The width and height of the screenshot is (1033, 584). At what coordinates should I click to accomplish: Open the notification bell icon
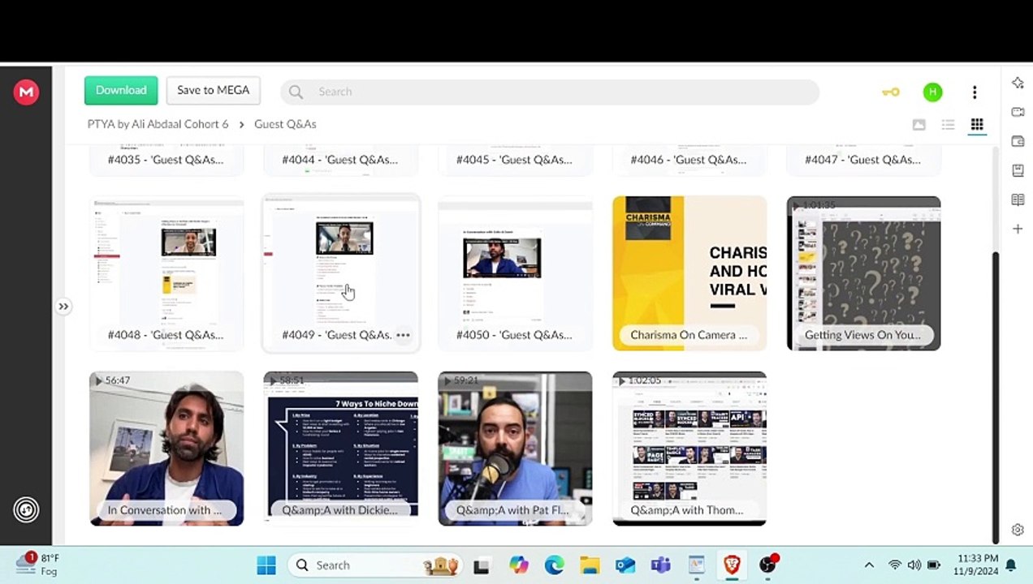coord(1011,565)
